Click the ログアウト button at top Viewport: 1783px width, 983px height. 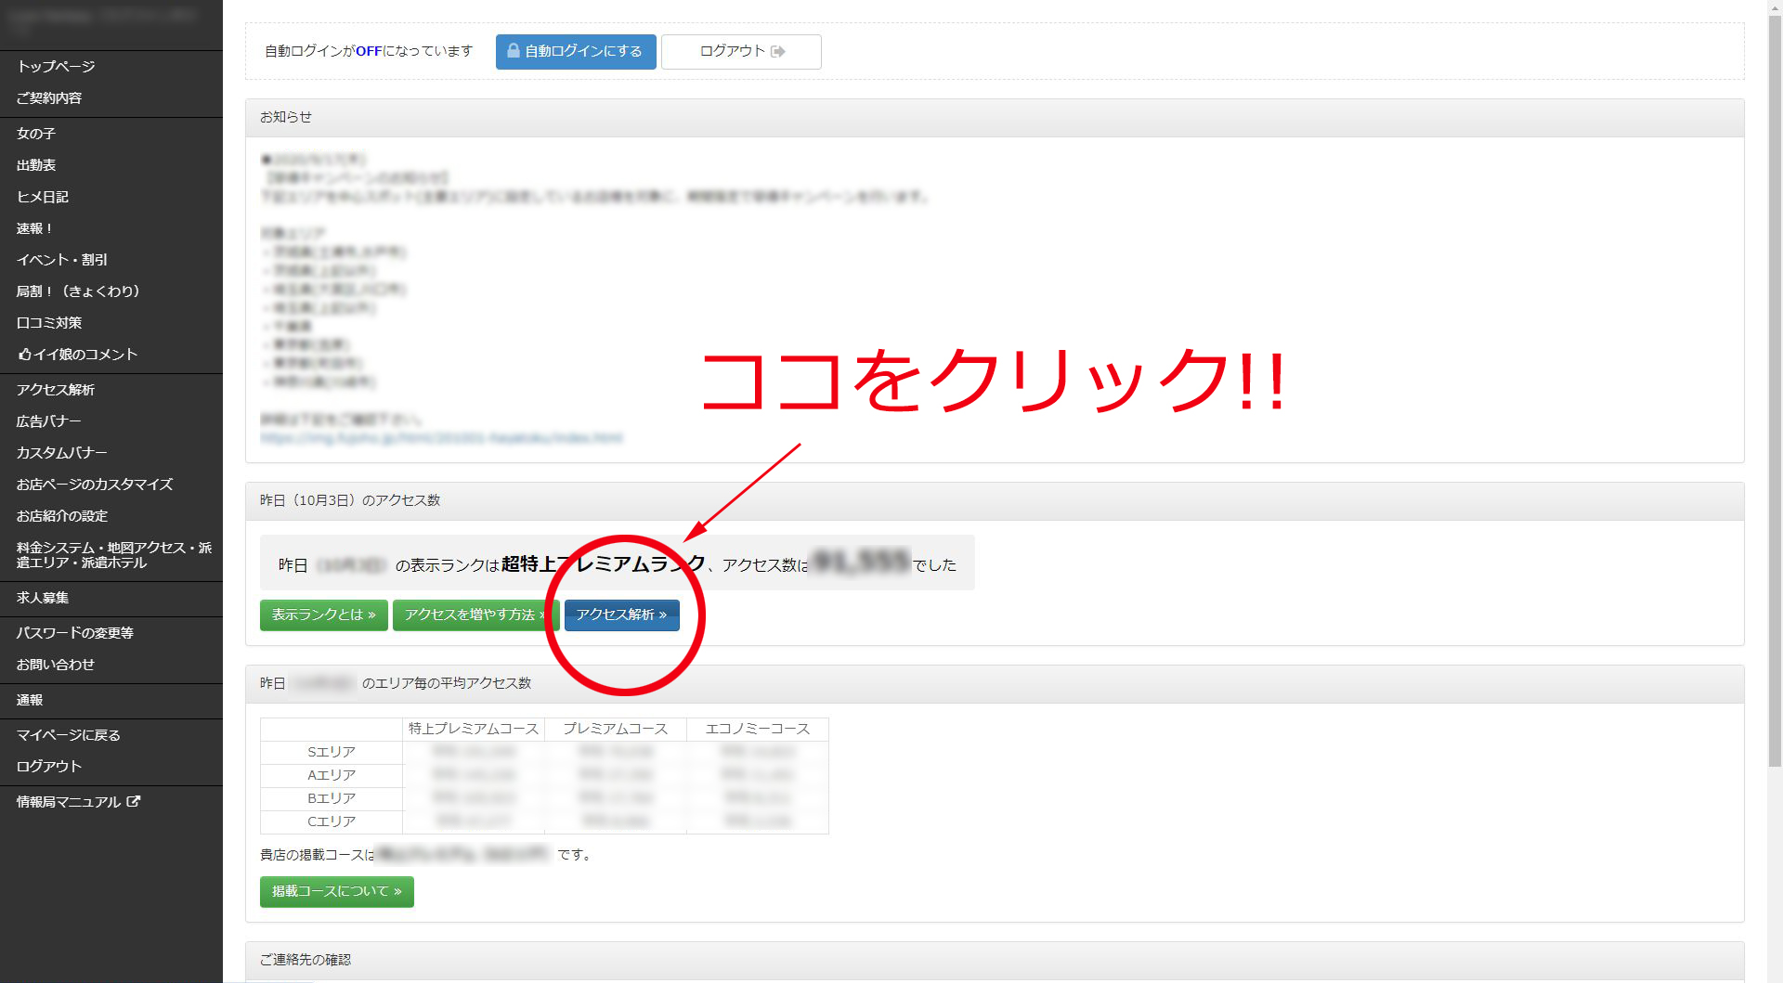point(741,52)
